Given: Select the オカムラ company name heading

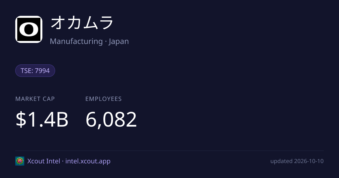Looking at the screenshot, I should click(x=82, y=23).
